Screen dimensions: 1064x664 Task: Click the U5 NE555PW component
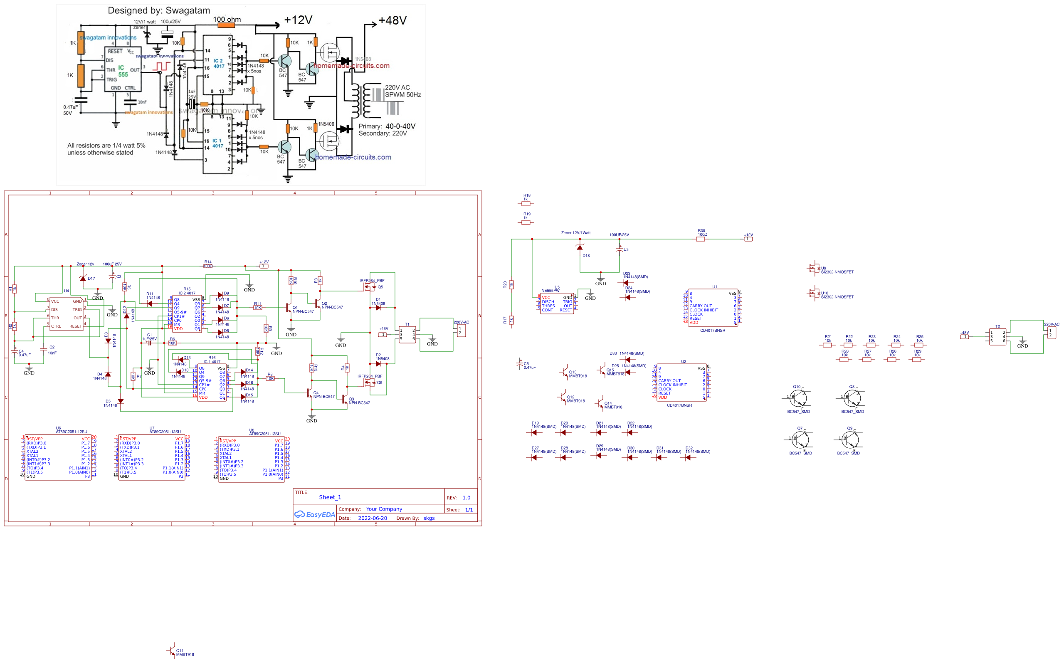[x=557, y=304]
